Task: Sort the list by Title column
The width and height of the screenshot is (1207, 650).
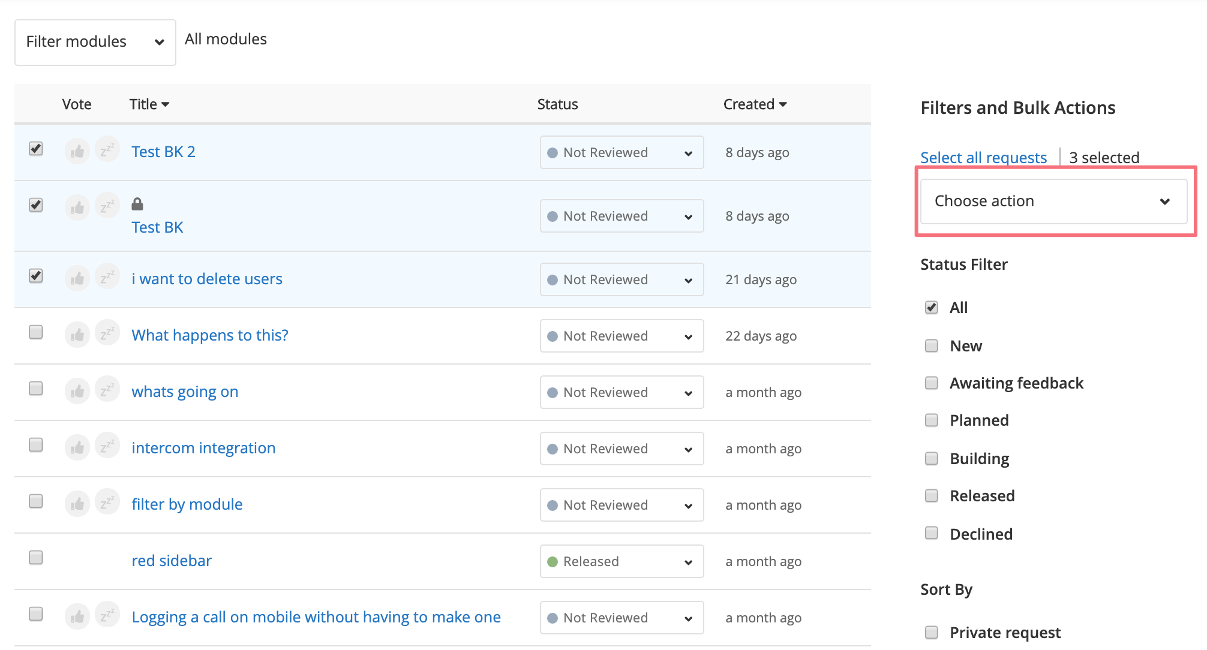Action: click(149, 104)
